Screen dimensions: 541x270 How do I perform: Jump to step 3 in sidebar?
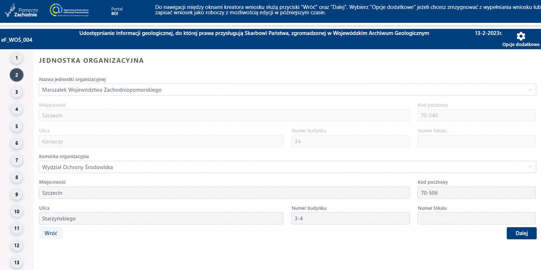(x=17, y=92)
